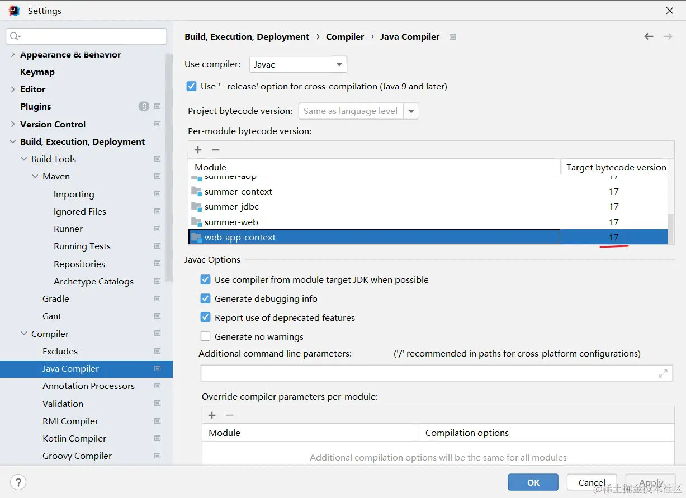This screenshot has width=686, height=498.
Task: Click the module folder icon for summer-web
Action: tap(196, 222)
